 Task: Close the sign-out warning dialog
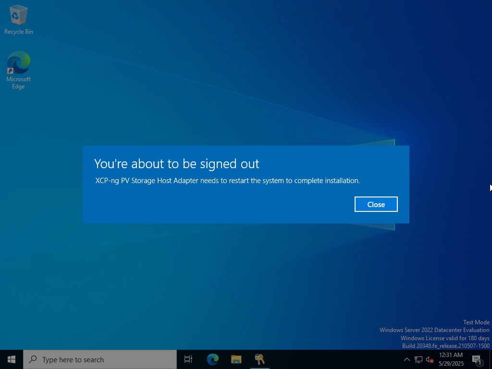click(x=376, y=204)
